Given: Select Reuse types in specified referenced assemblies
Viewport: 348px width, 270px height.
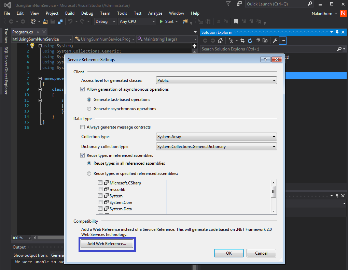Looking at the screenshot, I should 89,174.
